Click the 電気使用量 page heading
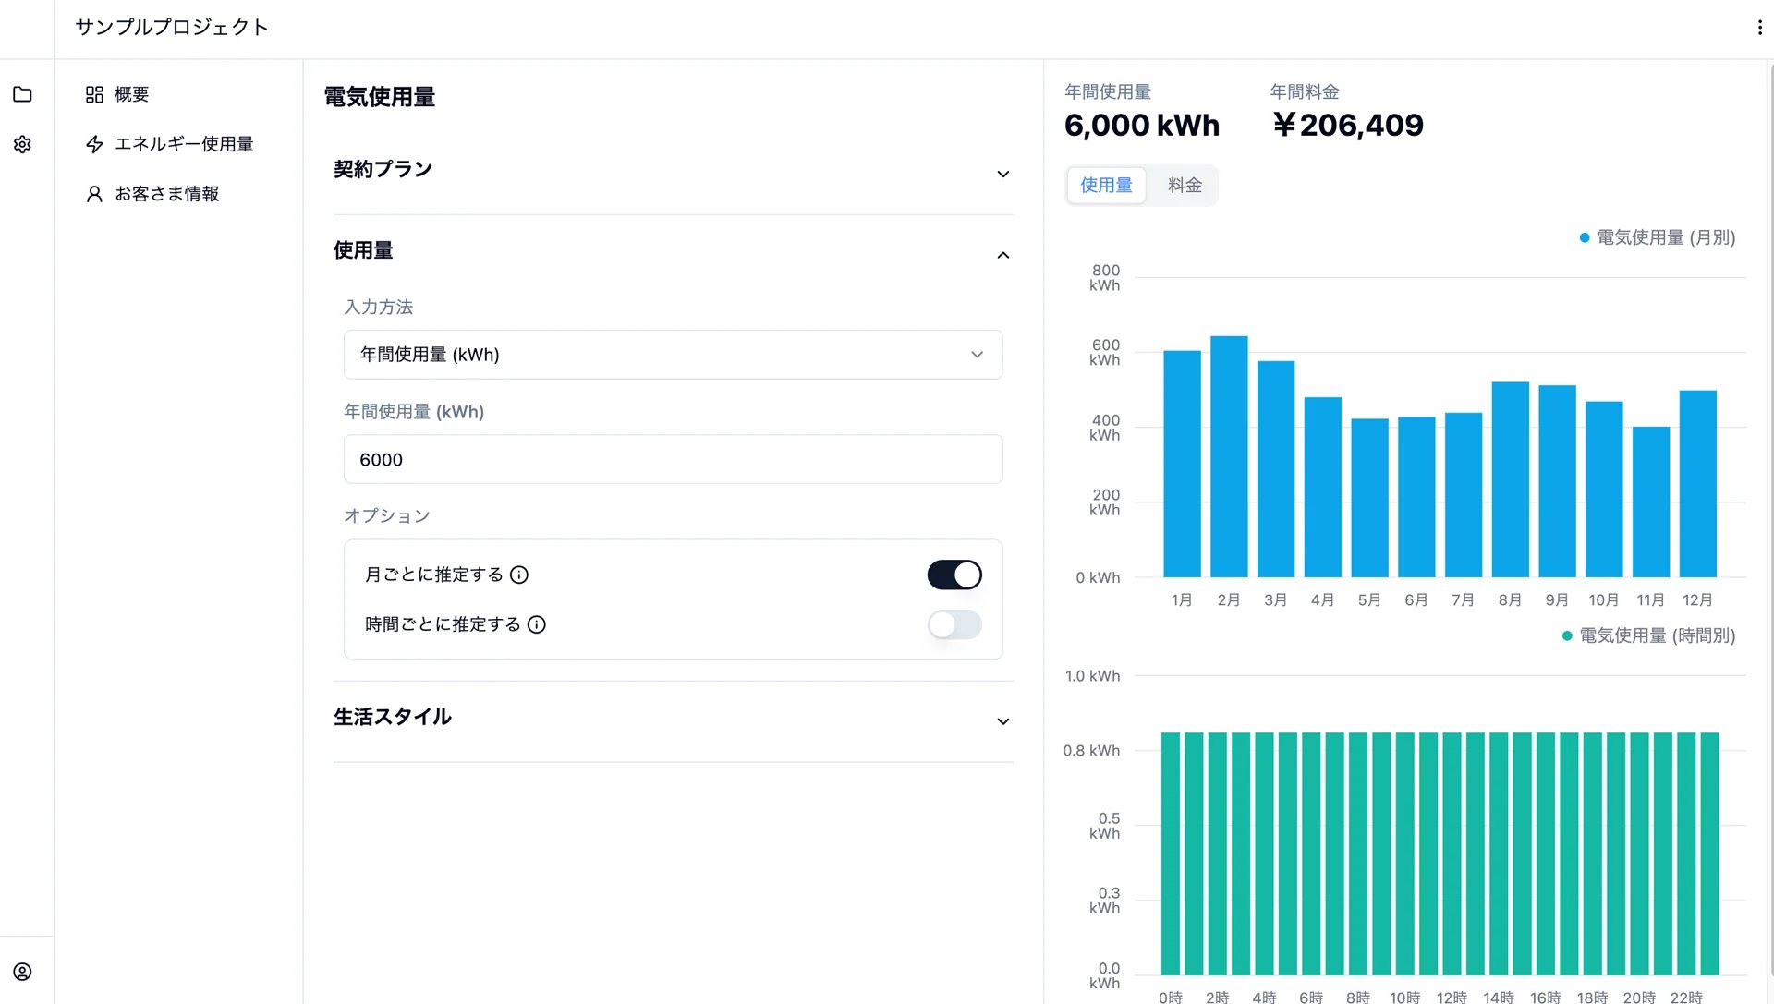Image resolution: width=1774 pixels, height=1004 pixels. 380,97
